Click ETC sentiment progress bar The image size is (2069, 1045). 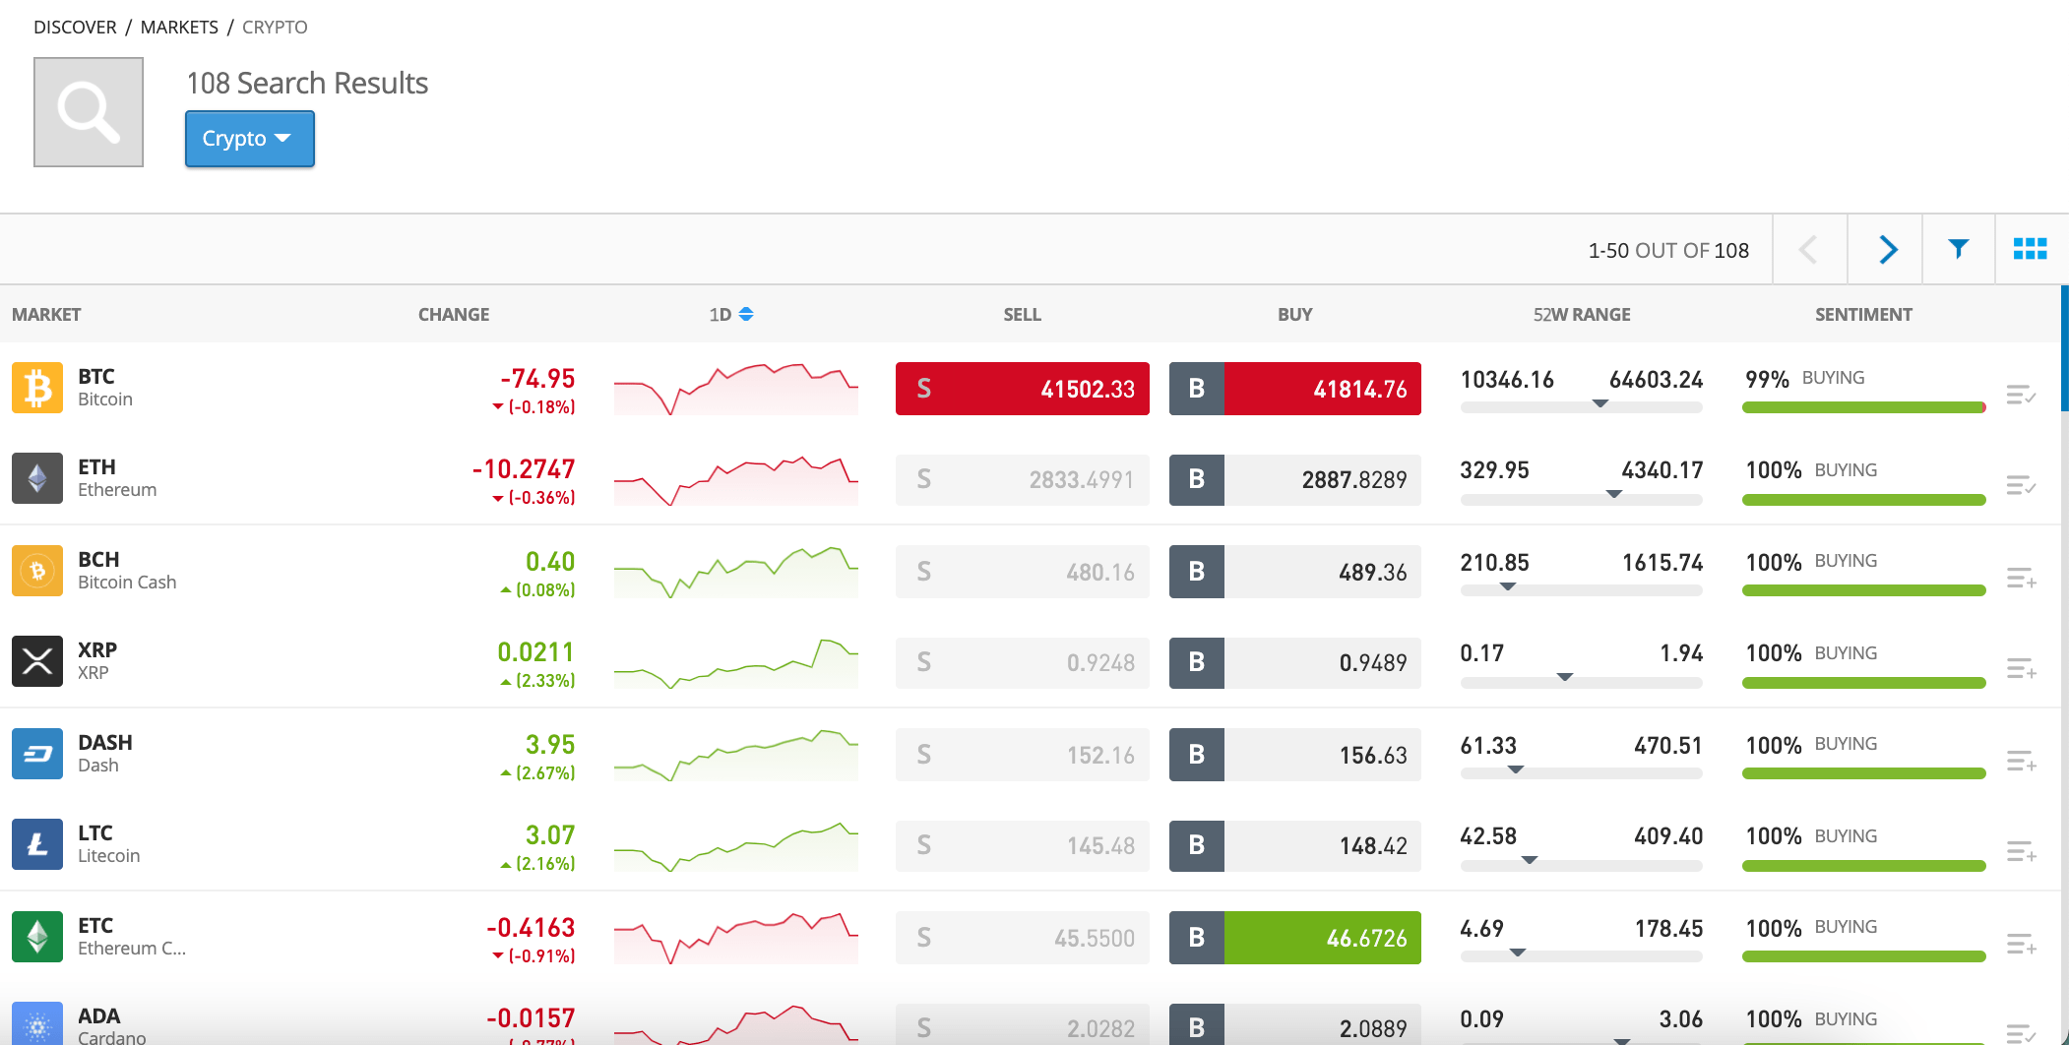tap(1864, 956)
